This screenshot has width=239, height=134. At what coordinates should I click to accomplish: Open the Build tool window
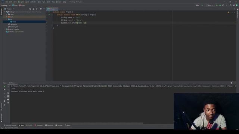(x=68, y=125)
